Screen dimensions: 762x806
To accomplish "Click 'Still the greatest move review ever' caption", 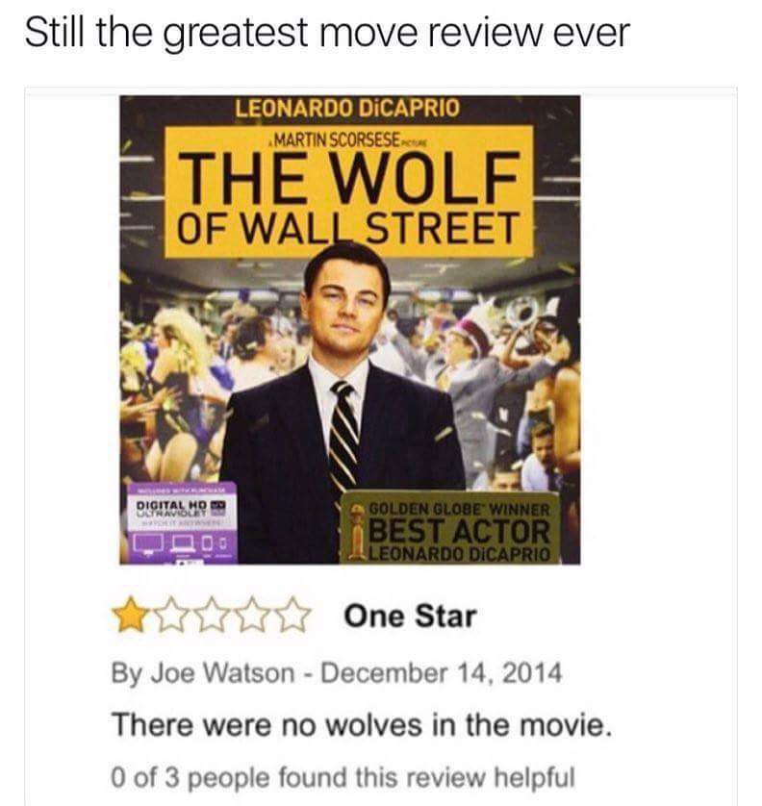I will 327,33.
